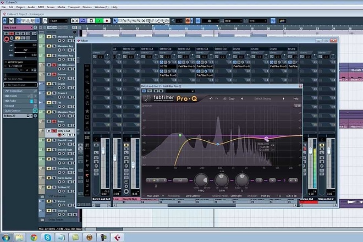
Task: Solo the first Massive Arp track
Action: coord(54,37)
